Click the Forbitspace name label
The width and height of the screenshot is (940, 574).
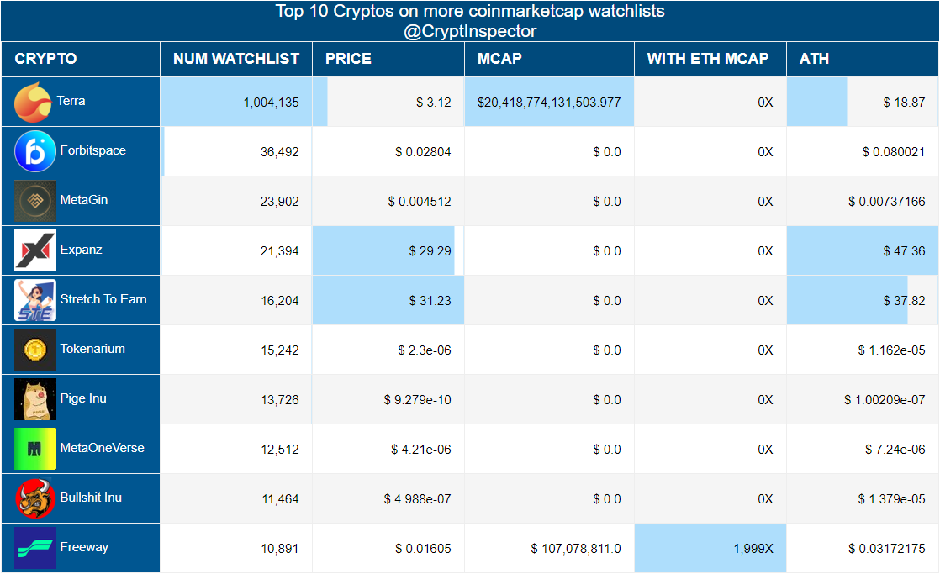(x=93, y=150)
